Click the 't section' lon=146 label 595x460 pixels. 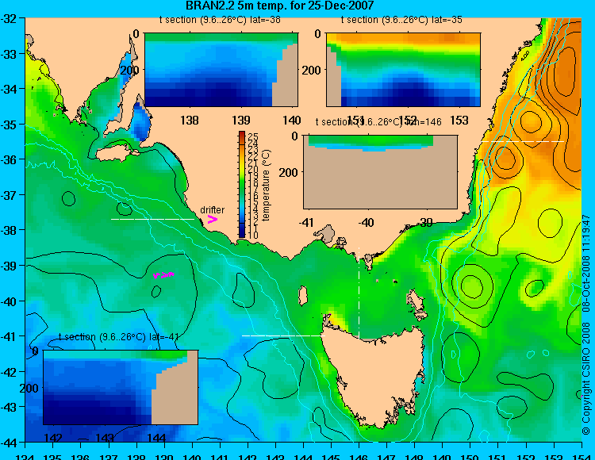[378, 122]
